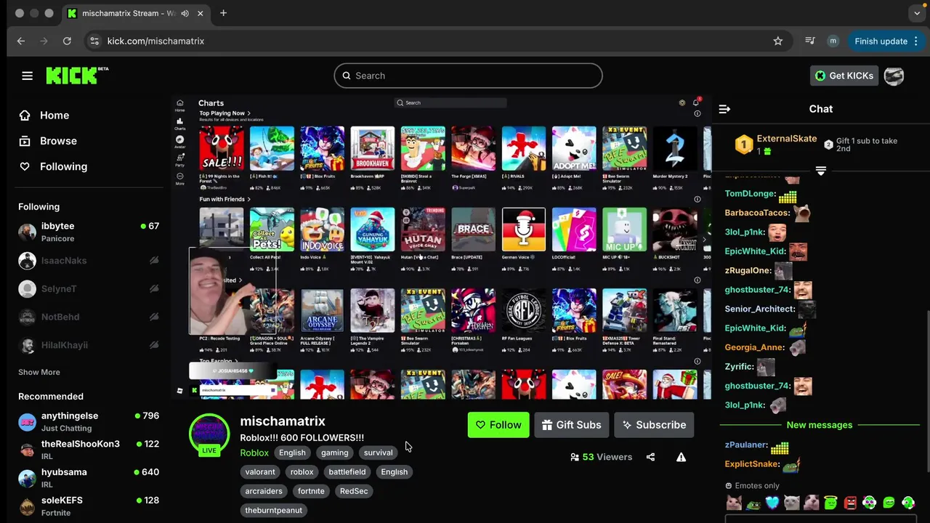This screenshot has height=523, width=930.
Task: Insert the blue heart emote
Action: coord(772,502)
